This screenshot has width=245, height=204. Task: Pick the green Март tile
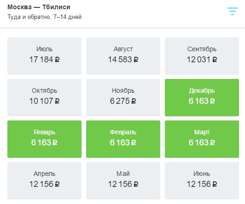(x=202, y=139)
